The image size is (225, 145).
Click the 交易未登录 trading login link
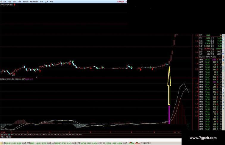point(121,1)
